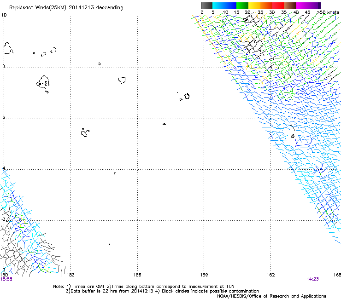Select the green 15–20 knots legend segment
341x299 pixels.
click(x=242, y=6)
